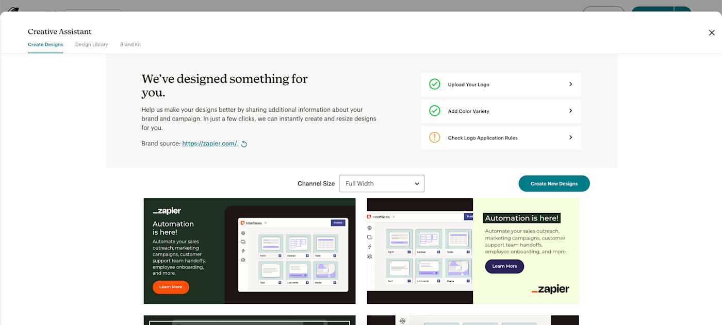Open the Brand Kit tab

pyautogui.click(x=130, y=45)
